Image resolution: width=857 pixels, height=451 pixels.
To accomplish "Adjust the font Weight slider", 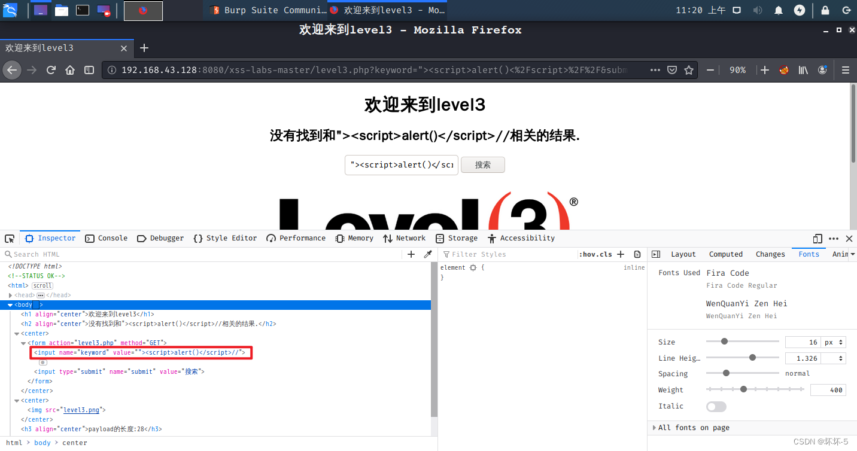I will tap(755, 389).
